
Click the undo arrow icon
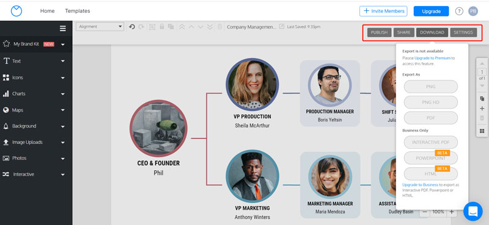click(x=132, y=27)
